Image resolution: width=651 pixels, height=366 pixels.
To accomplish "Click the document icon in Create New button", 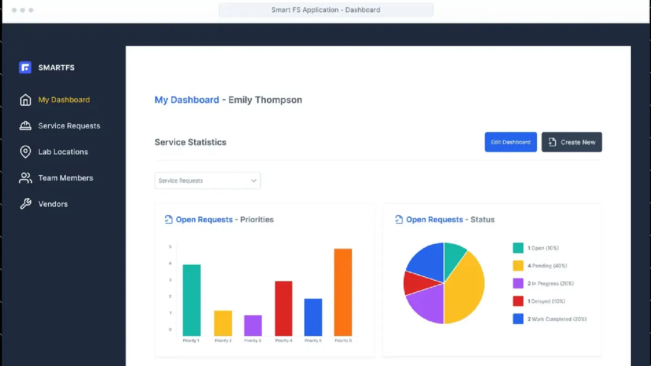I will (552, 142).
